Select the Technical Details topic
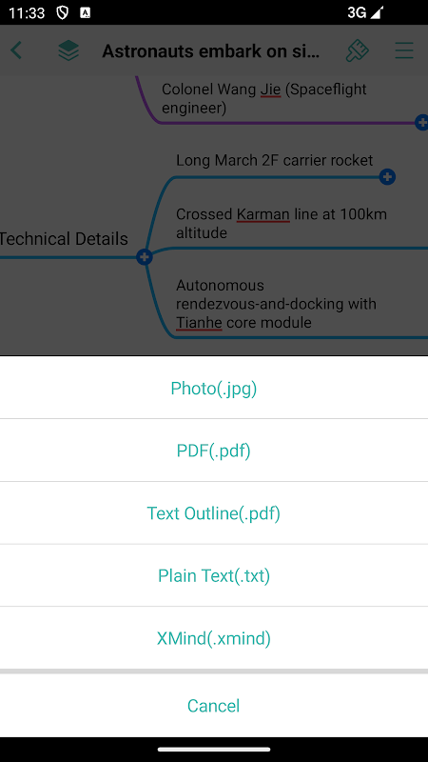Viewport: 428px width, 762px height. [64, 239]
